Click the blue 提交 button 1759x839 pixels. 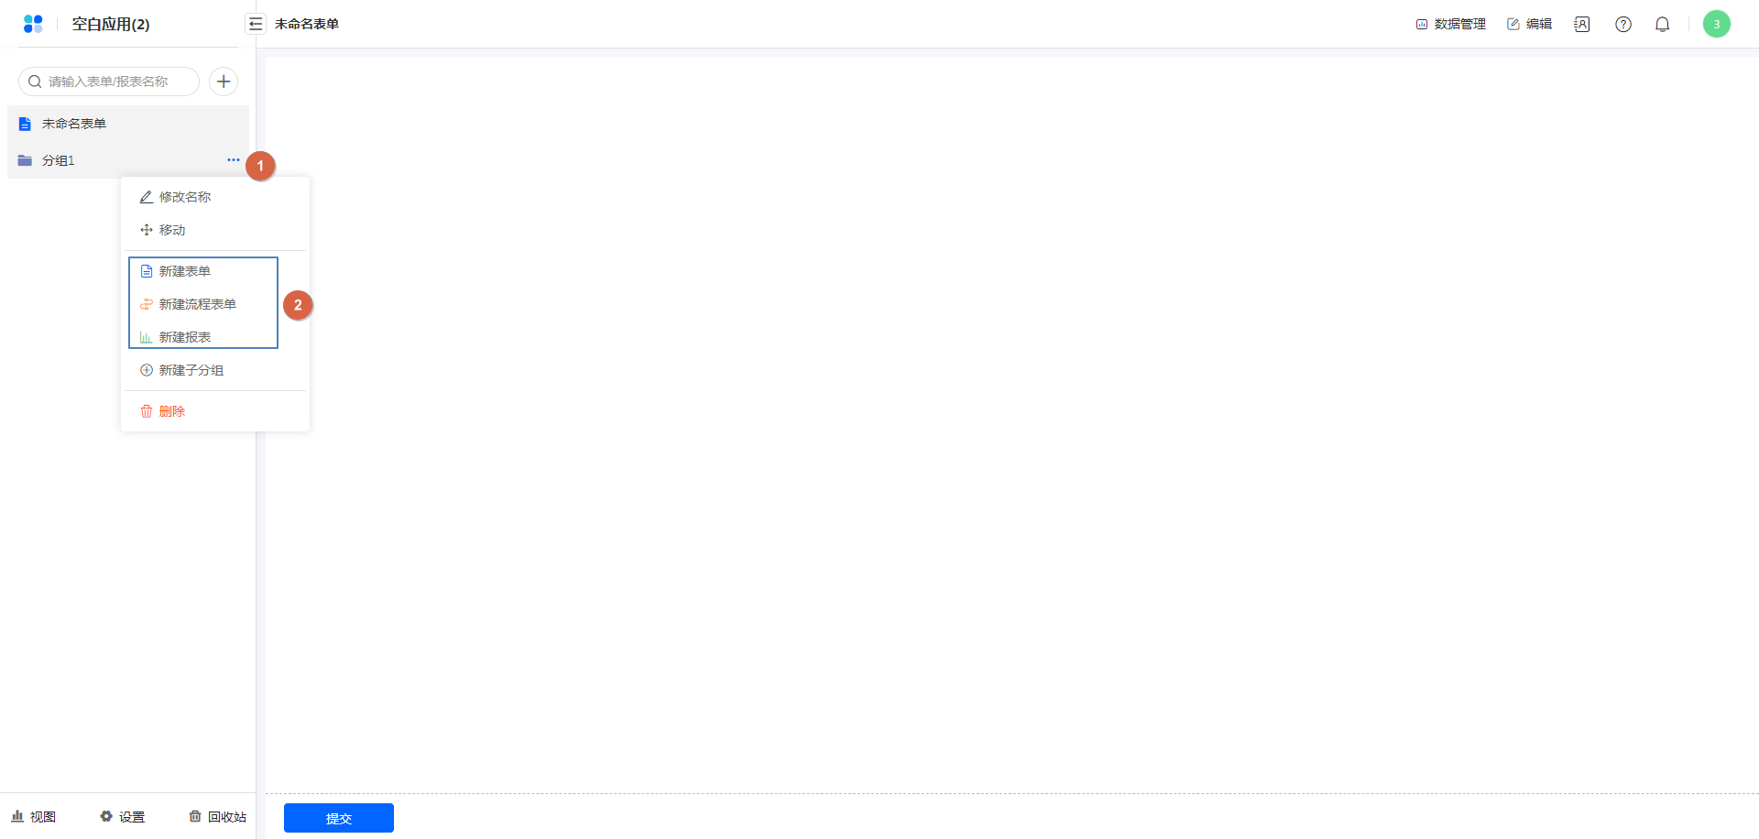point(339,818)
